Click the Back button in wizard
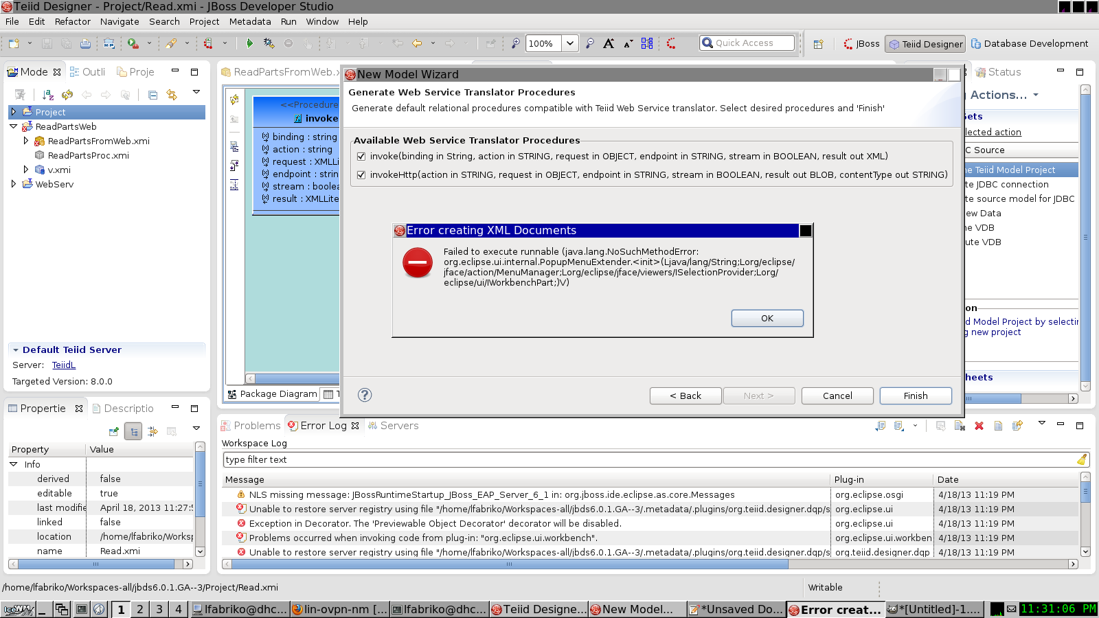Image resolution: width=1099 pixels, height=618 pixels. tap(686, 396)
